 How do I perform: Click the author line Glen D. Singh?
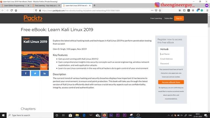coord(70,49)
